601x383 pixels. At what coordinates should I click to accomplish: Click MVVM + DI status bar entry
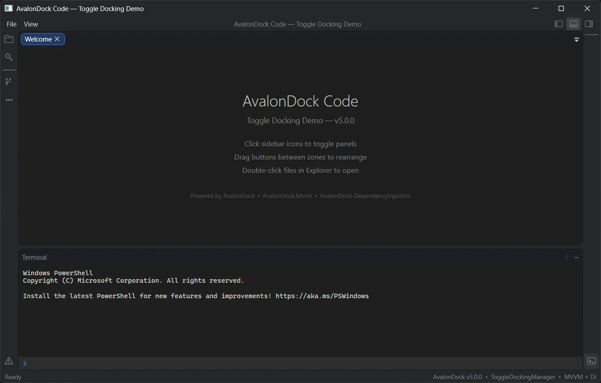[580, 377]
